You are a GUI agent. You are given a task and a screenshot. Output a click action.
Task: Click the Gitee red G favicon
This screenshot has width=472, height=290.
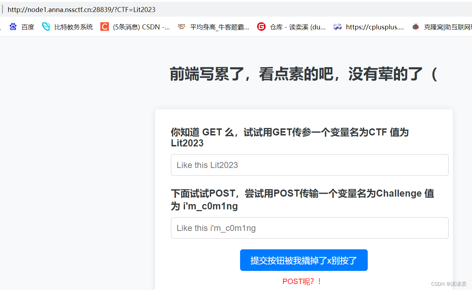(261, 27)
